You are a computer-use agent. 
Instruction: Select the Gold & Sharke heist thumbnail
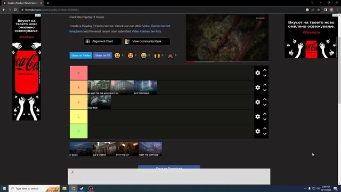[x=104, y=149]
